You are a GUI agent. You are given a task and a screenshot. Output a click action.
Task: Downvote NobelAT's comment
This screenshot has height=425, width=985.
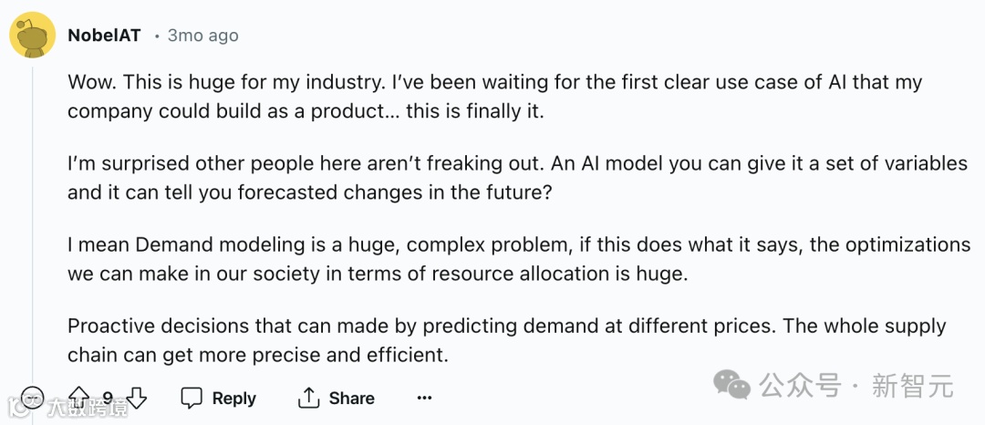tap(137, 399)
